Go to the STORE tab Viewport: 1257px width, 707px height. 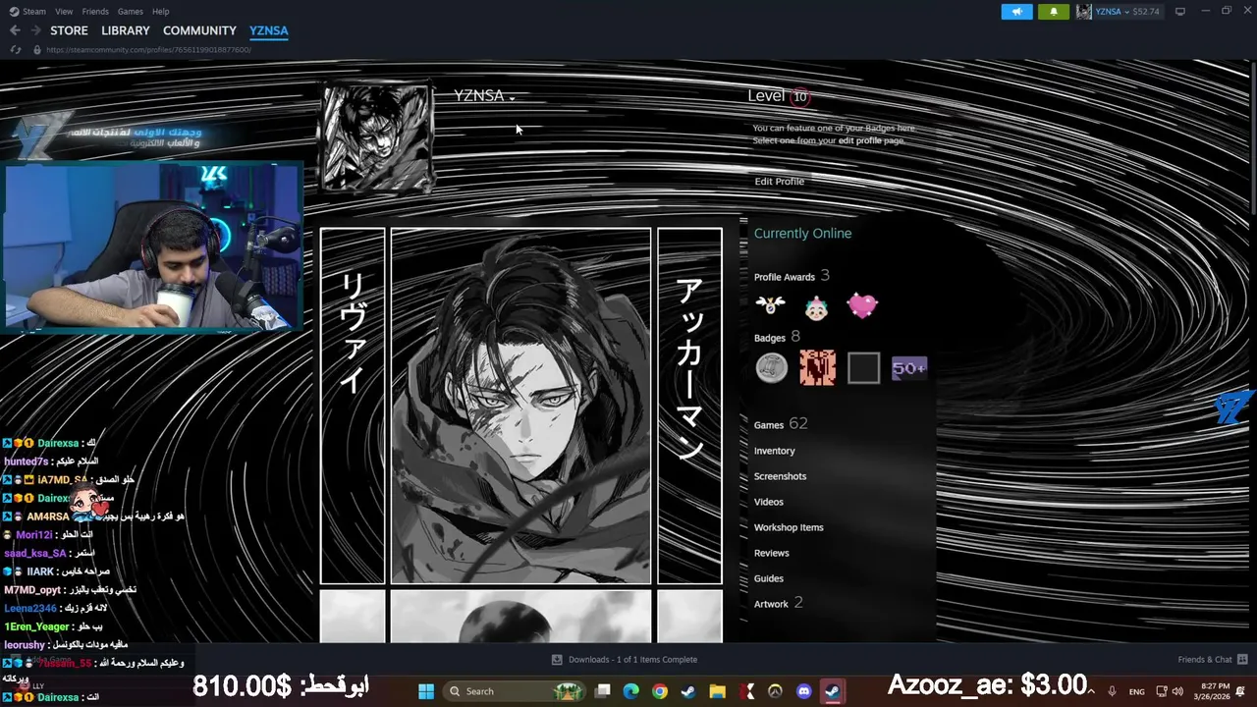[69, 30]
